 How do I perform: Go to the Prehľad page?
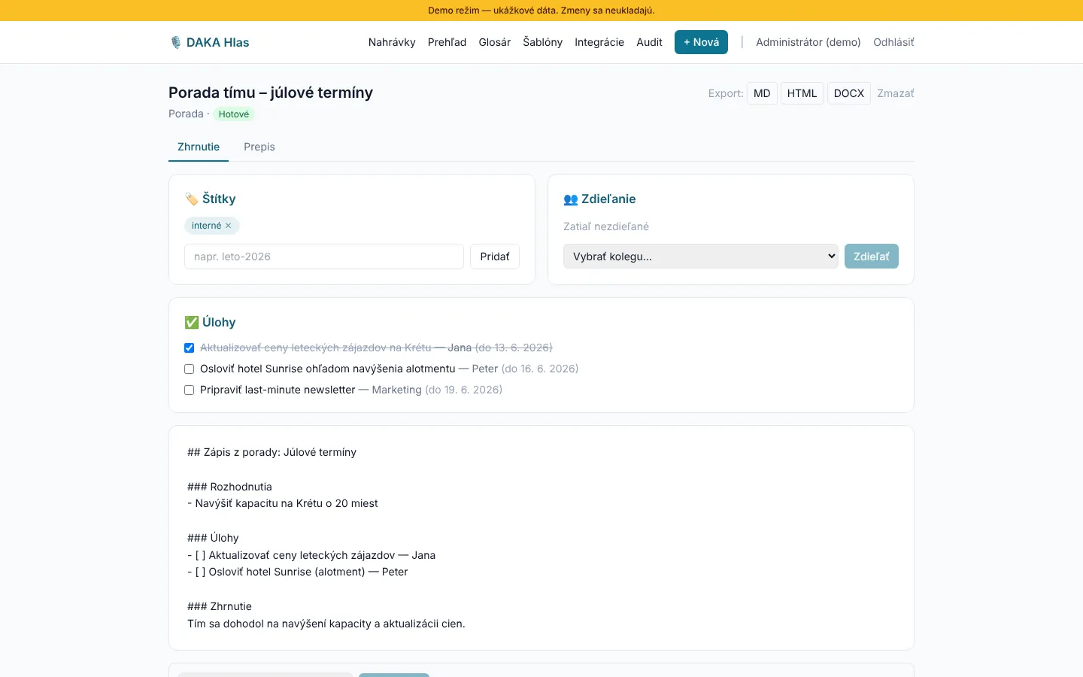click(447, 42)
